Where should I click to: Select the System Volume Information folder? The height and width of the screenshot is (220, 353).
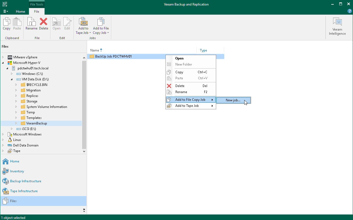pos(47,107)
